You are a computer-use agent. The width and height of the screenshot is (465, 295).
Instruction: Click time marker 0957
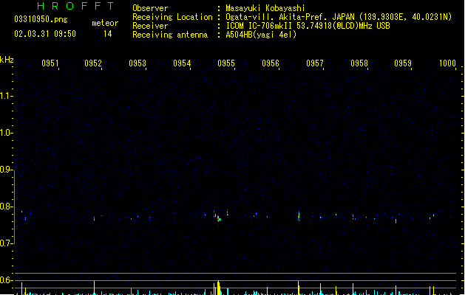[315, 63]
